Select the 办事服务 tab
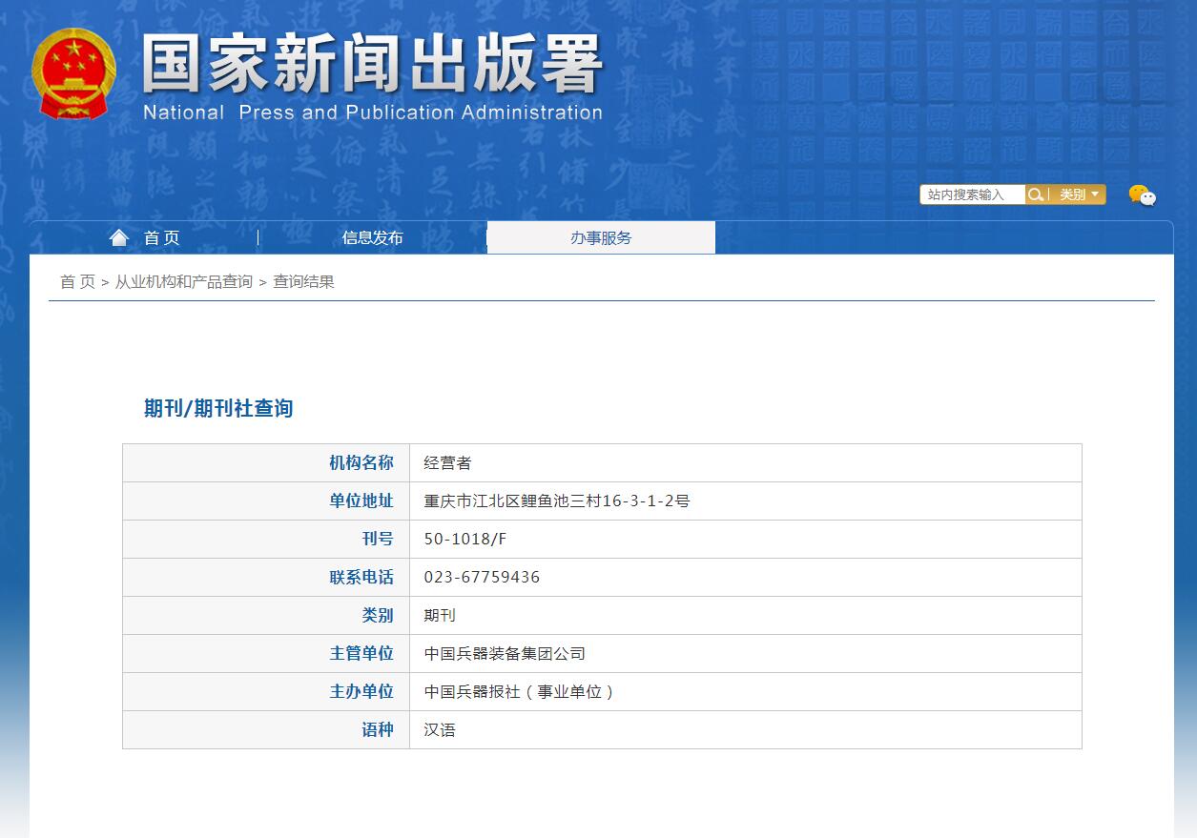The height and width of the screenshot is (838, 1197). click(601, 237)
